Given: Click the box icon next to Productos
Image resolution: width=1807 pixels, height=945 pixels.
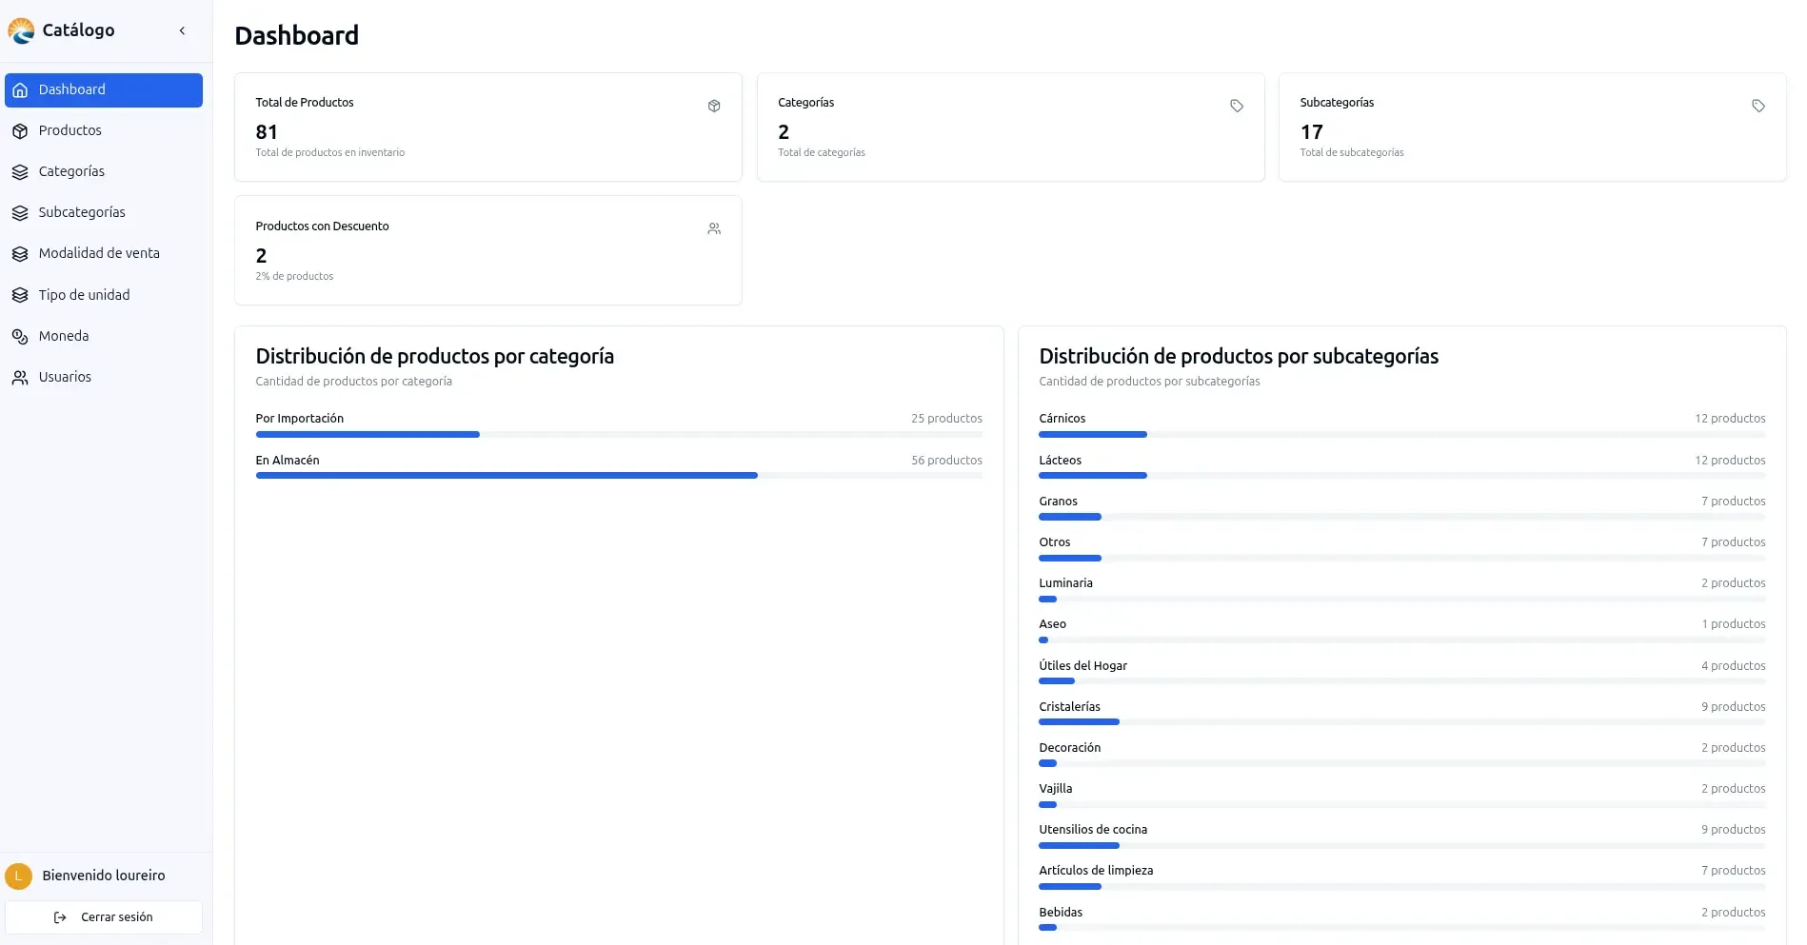Looking at the screenshot, I should click(20, 131).
